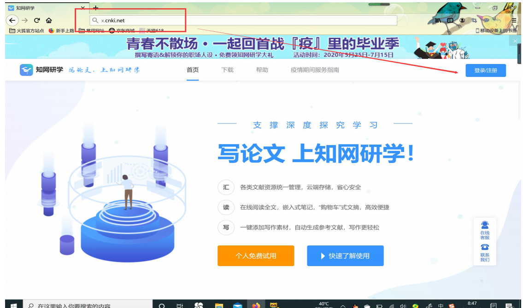Reload the page with the refresh icon
The image size is (523, 308).
click(x=37, y=20)
